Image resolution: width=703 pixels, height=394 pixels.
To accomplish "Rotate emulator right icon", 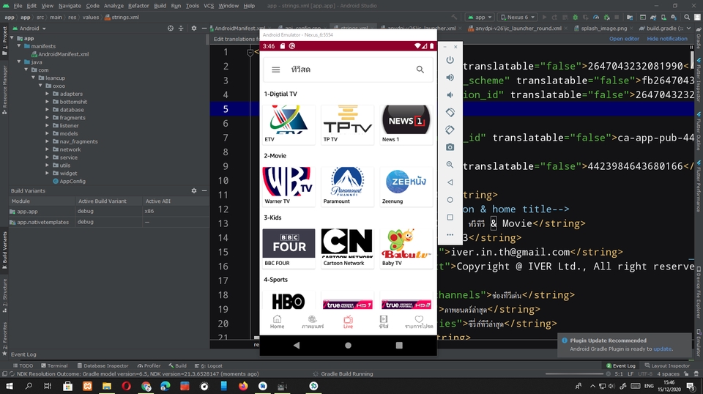I will [450, 130].
